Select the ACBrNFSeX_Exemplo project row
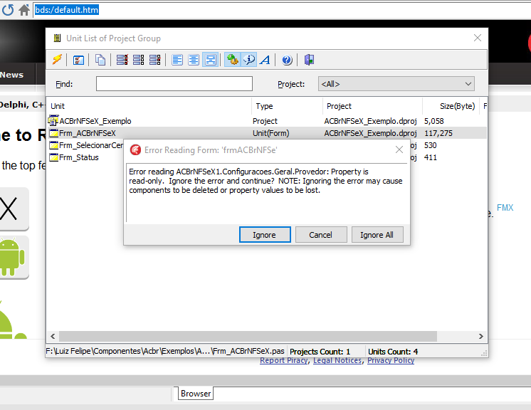 pos(266,121)
